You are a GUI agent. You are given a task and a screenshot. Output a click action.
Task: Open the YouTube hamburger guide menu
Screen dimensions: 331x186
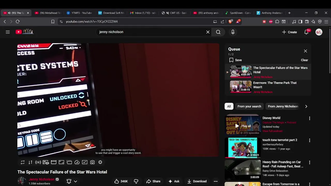click(8, 32)
